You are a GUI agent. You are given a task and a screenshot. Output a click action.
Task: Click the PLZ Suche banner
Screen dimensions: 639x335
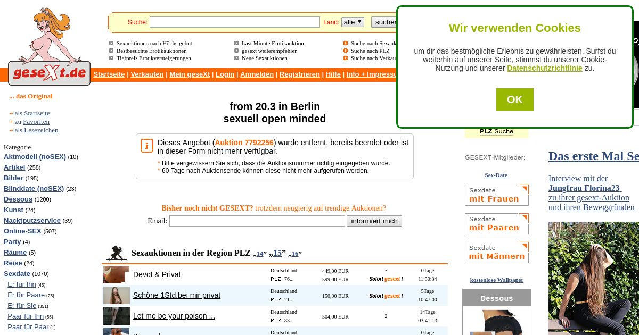pyautogui.click(x=496, y=132)
